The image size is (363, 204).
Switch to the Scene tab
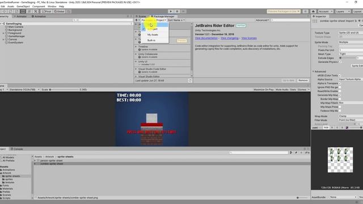pyautogui.click(x=141, y=16)
